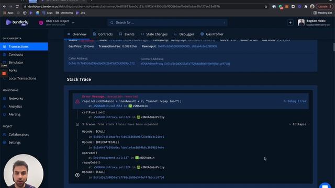Open the Reading List

[323, 13]
